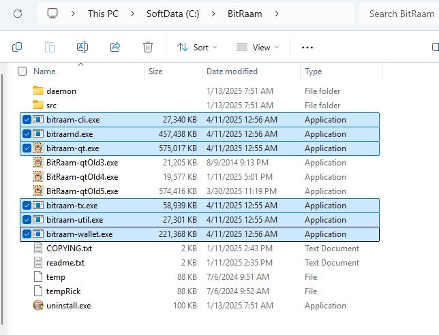Click the sort arrow above Name column
439x335 pixels.
(81, 64)
